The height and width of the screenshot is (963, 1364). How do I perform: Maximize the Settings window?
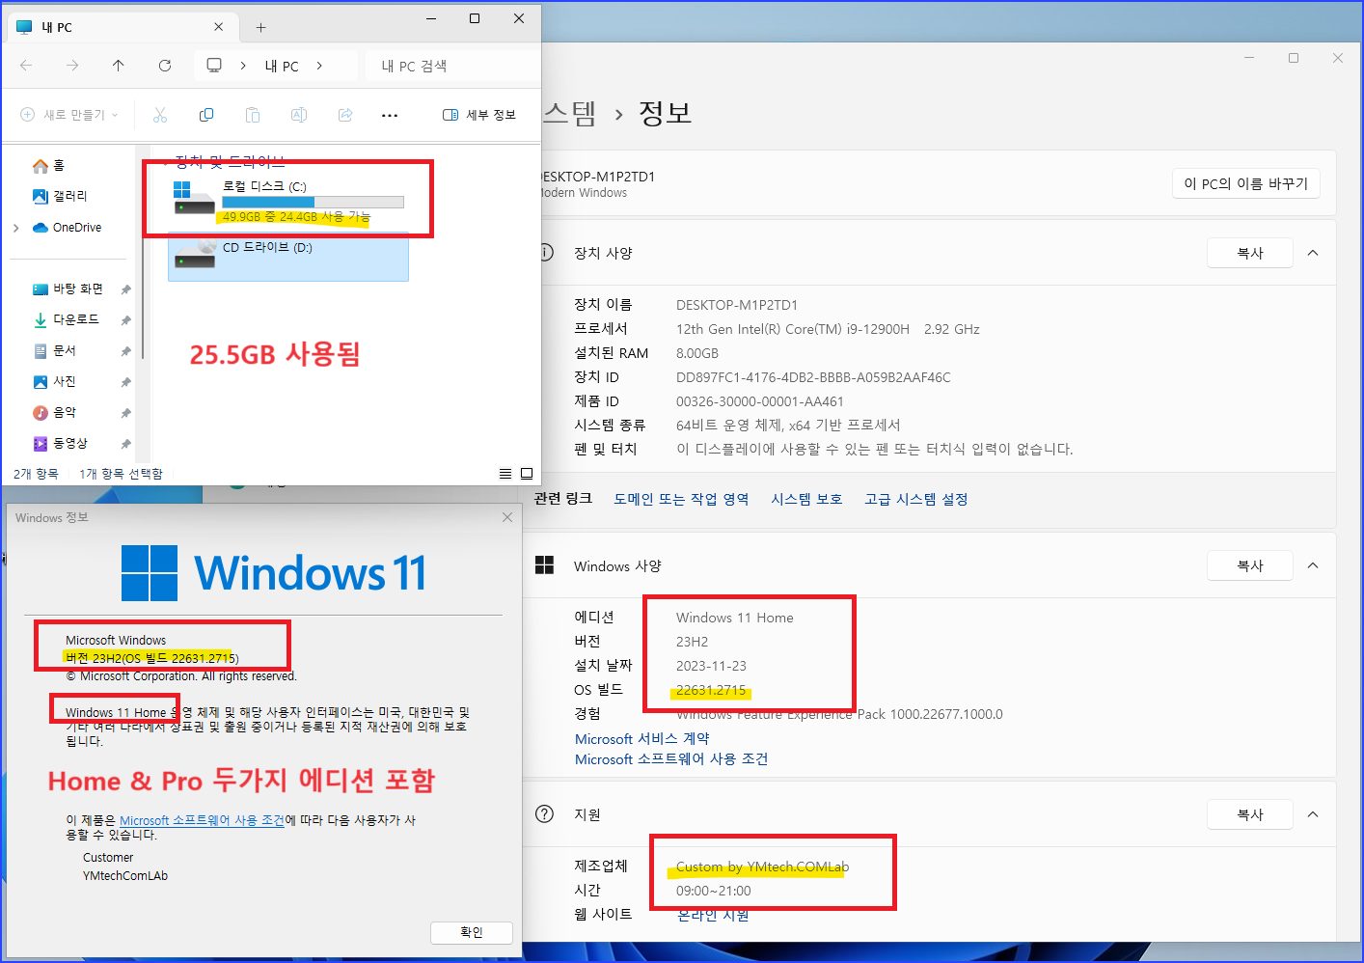1294,58
